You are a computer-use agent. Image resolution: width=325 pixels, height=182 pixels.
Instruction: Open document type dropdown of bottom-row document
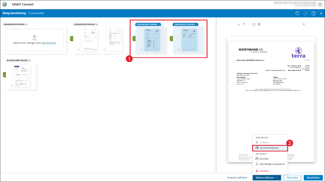pyautogui.click(x=18, y=60)
